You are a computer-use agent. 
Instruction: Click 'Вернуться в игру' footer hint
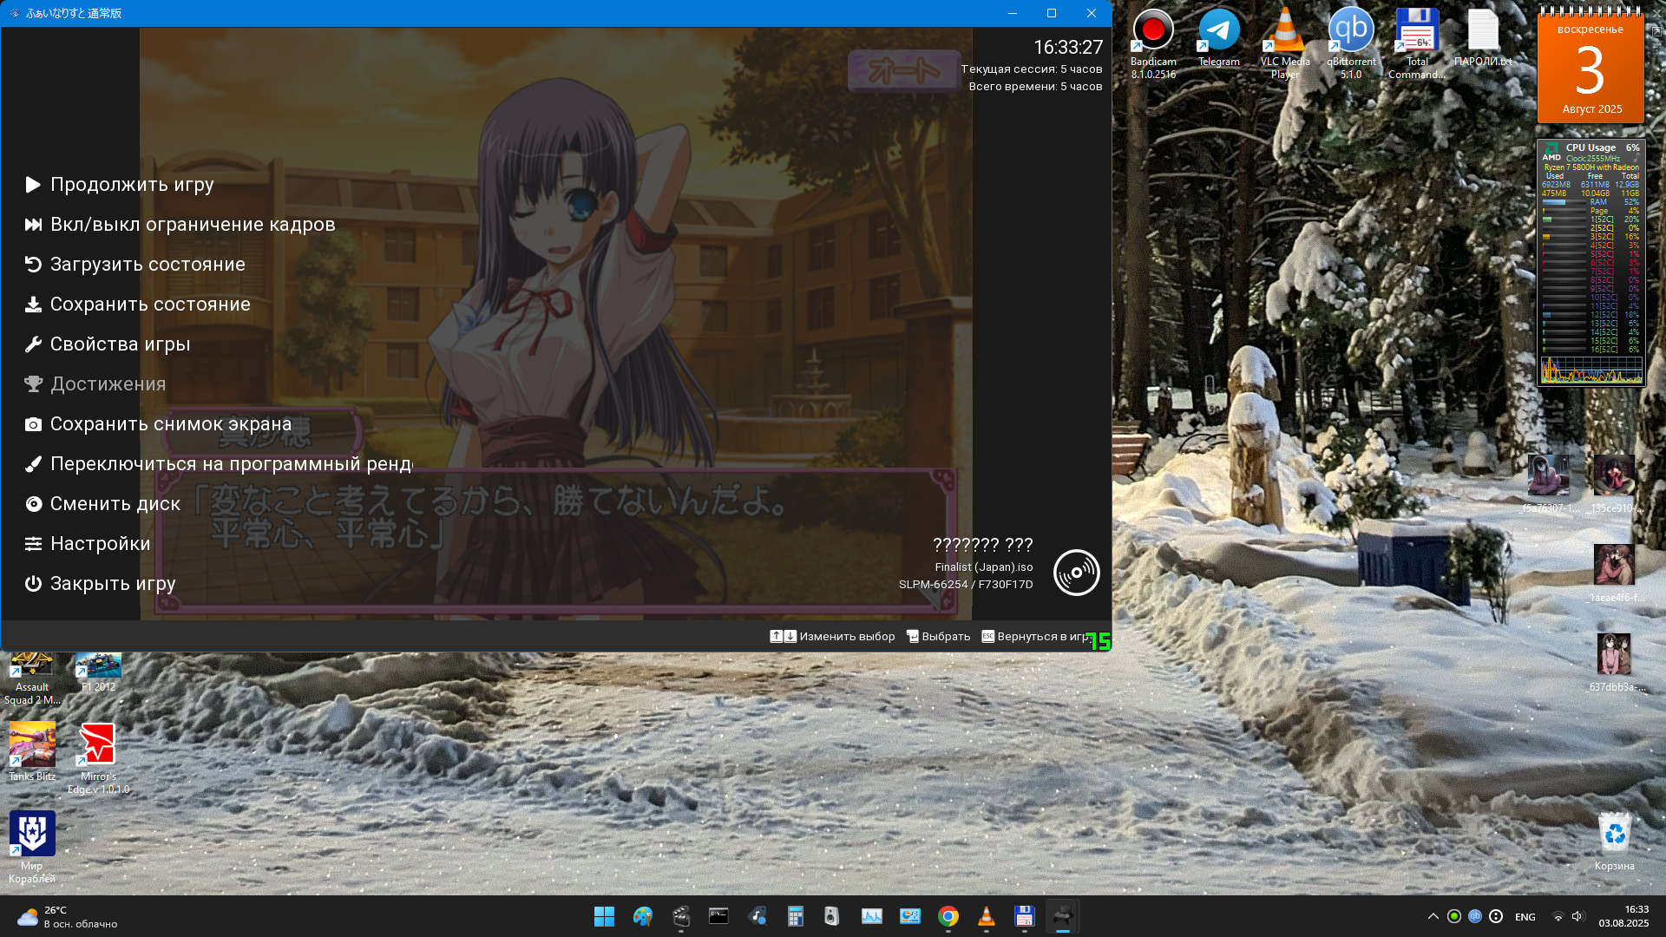point(1037,637)
